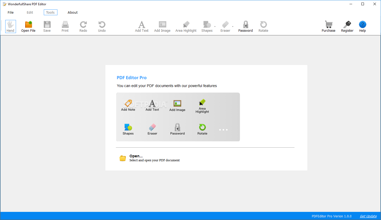This screenshot has width=381, height=220.
Task: Select the Eraser tool in toolbar
Action: pos(225,26)
